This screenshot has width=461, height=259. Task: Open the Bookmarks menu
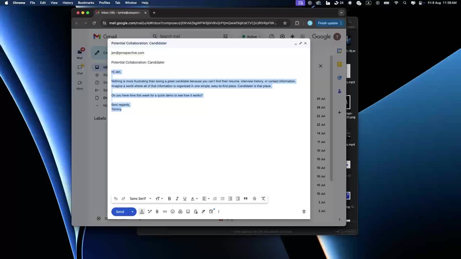tap(86, 3)
